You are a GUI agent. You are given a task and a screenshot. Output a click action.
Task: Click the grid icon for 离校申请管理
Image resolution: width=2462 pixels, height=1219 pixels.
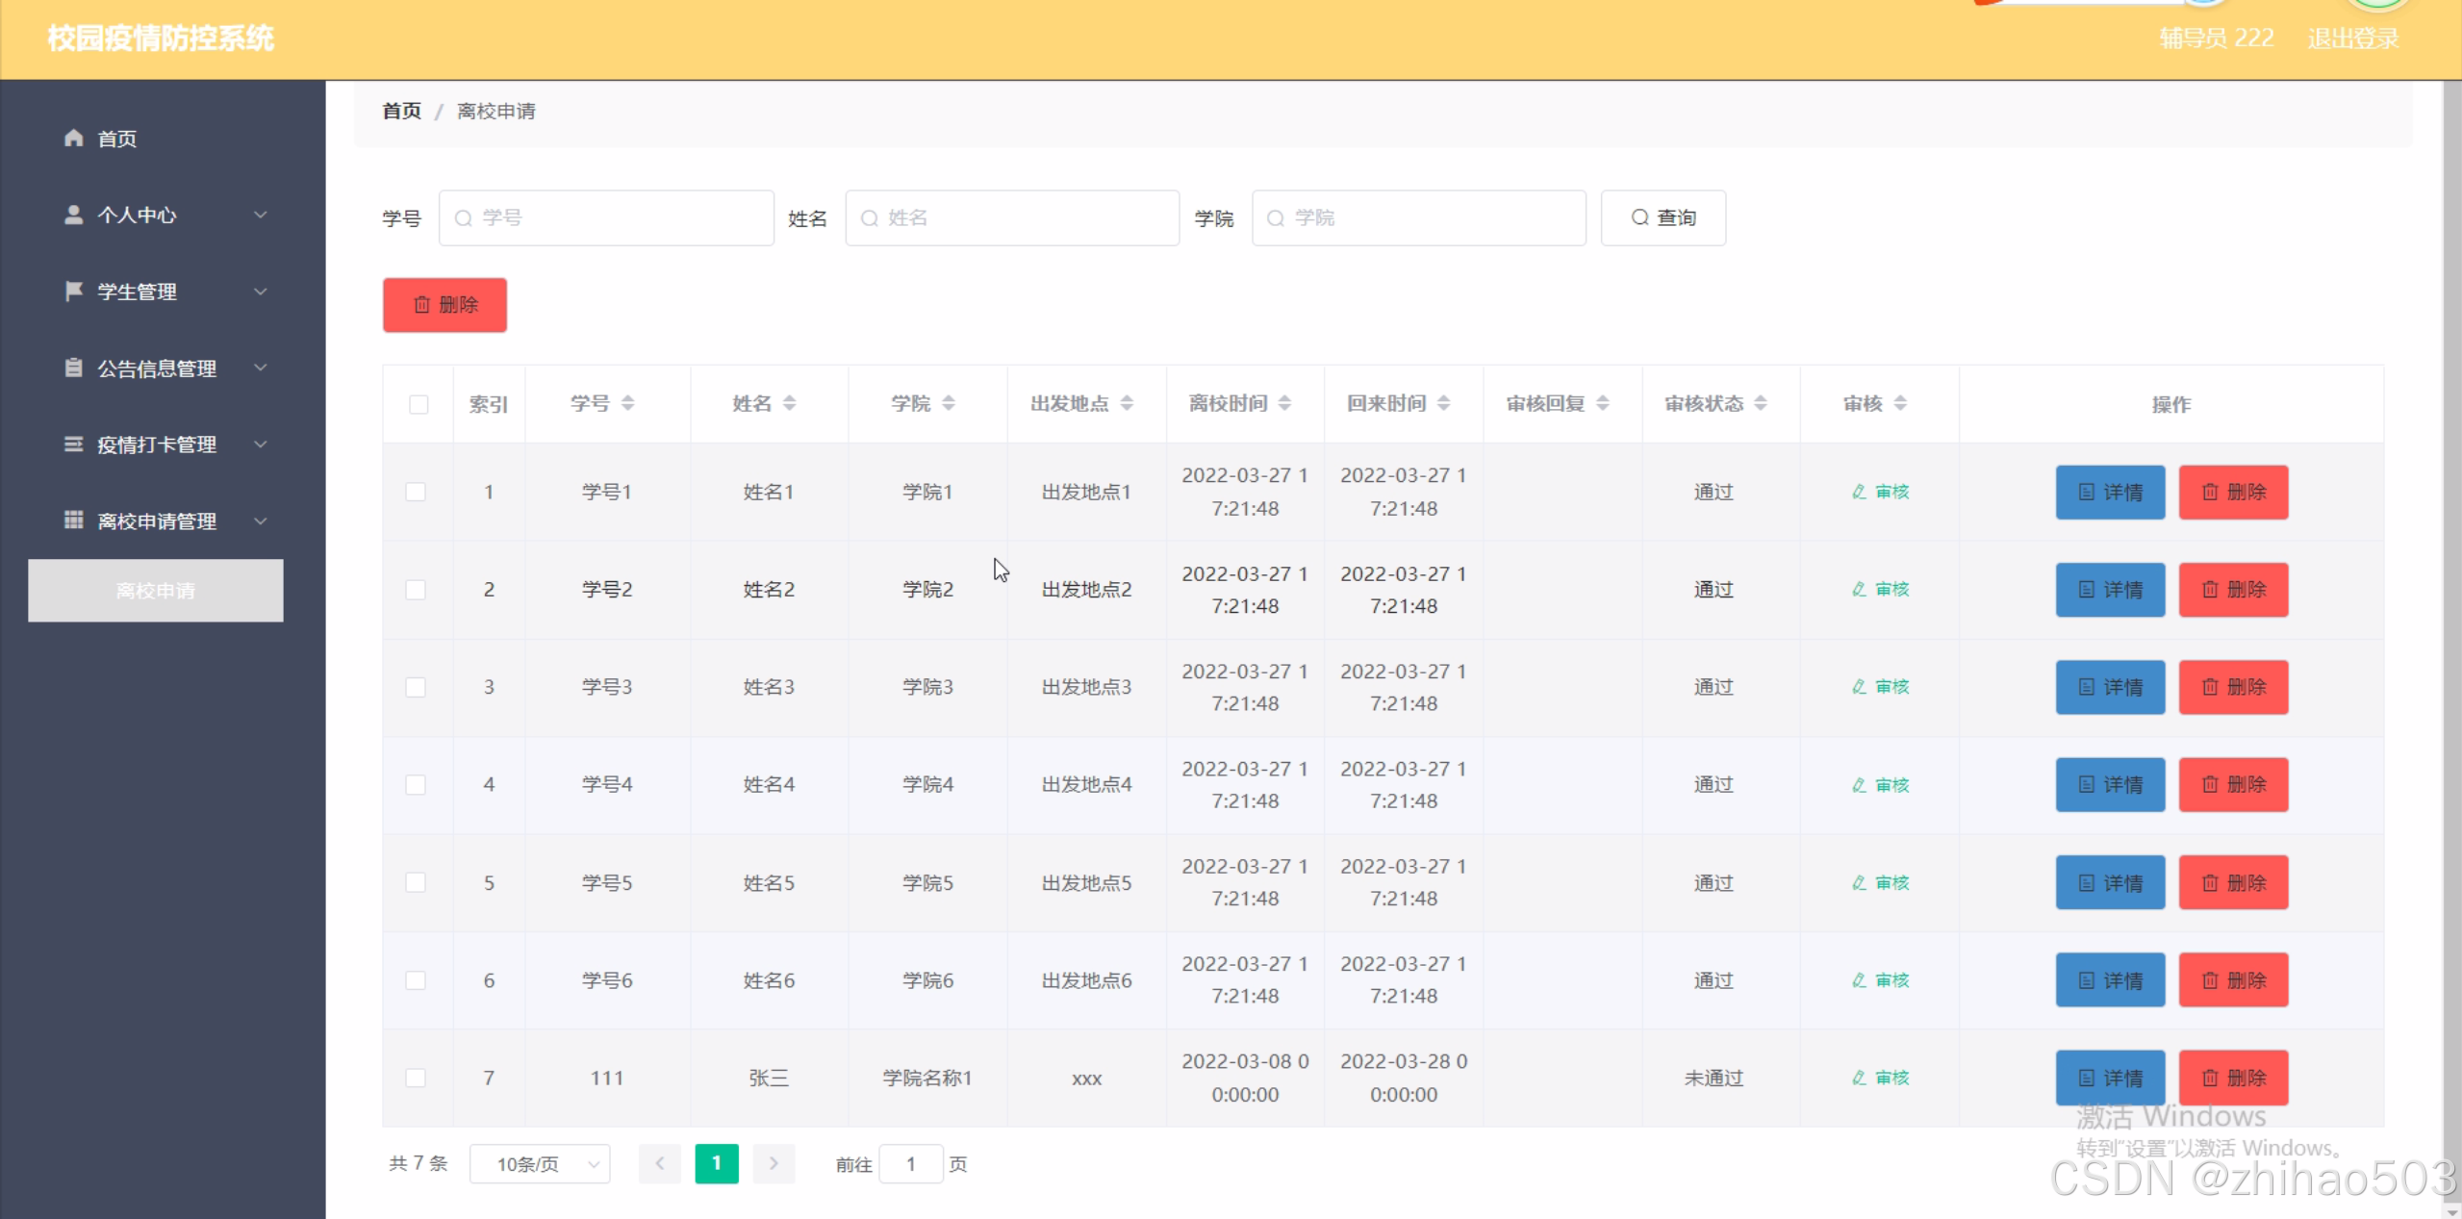[x=74, y=521]
